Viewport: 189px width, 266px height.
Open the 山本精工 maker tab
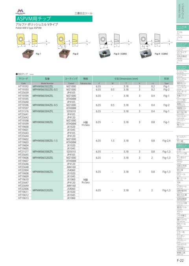183,249
